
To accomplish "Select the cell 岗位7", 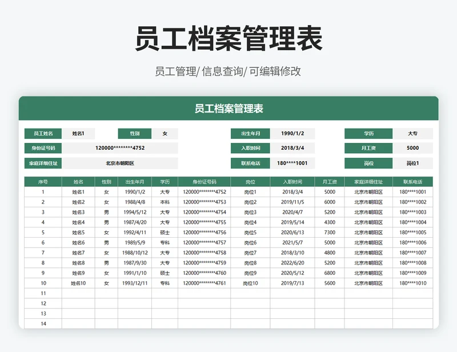I will coord(250,253).
